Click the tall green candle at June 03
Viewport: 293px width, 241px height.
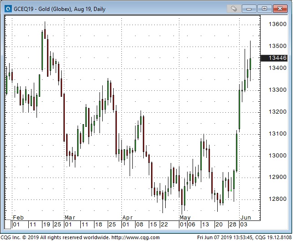239,110
